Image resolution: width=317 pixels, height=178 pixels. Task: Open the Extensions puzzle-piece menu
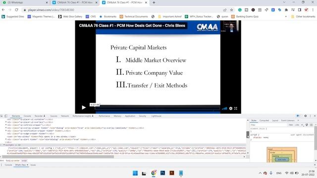click(x=286, y=10)
